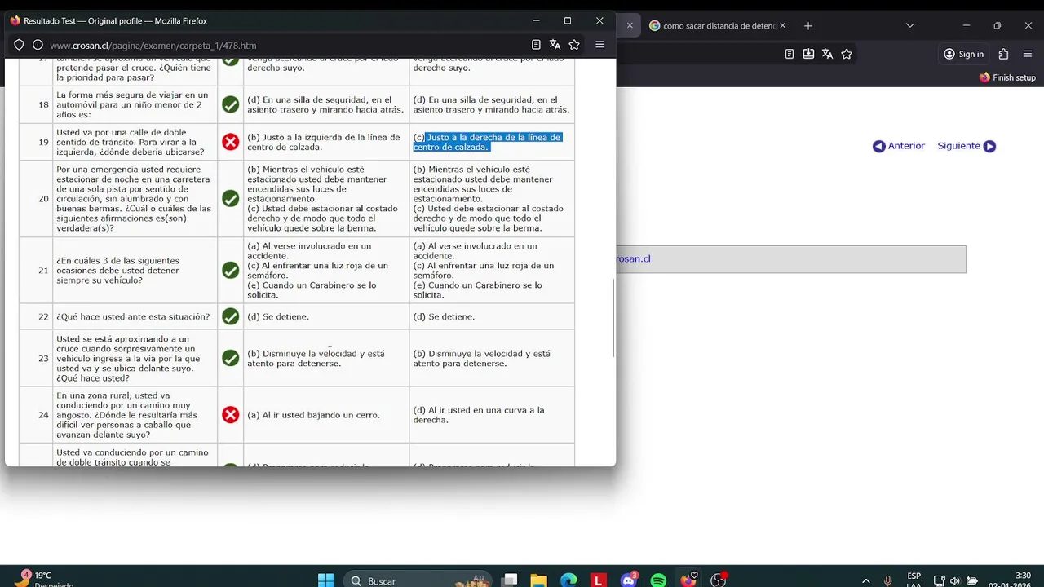The width and height of the screenshot is (1044, 587).
Task: Open a new tab with the plus button
Action: (x=808, y=26)
